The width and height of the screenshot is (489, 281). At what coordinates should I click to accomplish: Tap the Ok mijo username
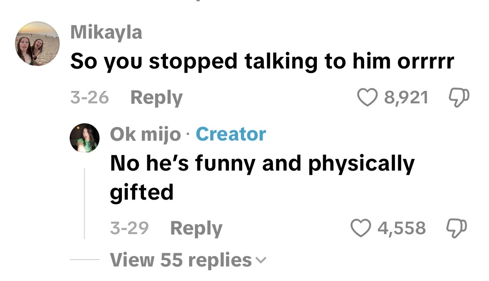click(x=145, y=134)
